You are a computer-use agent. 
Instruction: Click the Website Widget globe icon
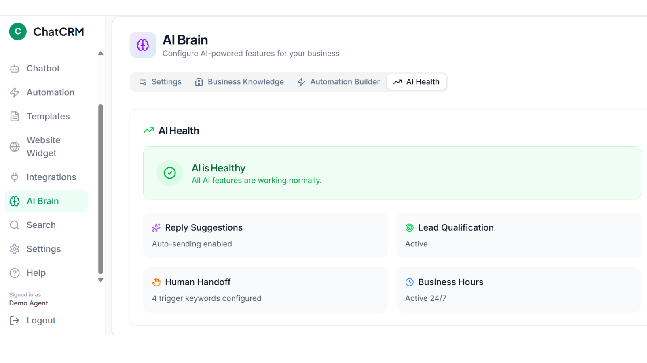pos(15,146)
